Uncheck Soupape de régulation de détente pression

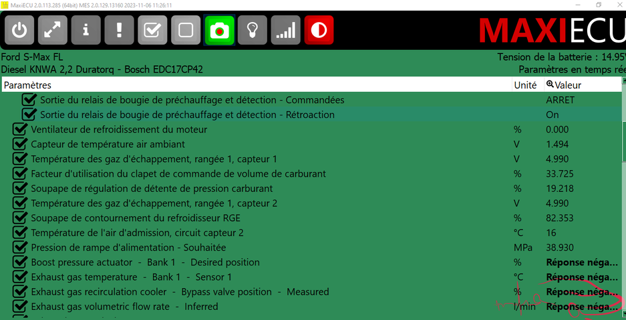point(20,188)
